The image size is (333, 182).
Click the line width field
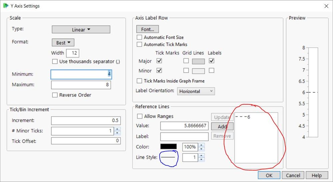190,157
